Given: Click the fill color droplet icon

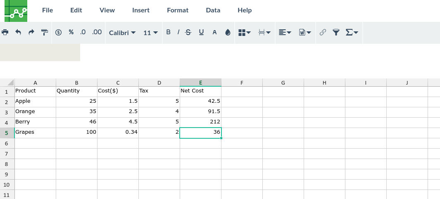Looking at the screenshot, I should tap(228, 33).
